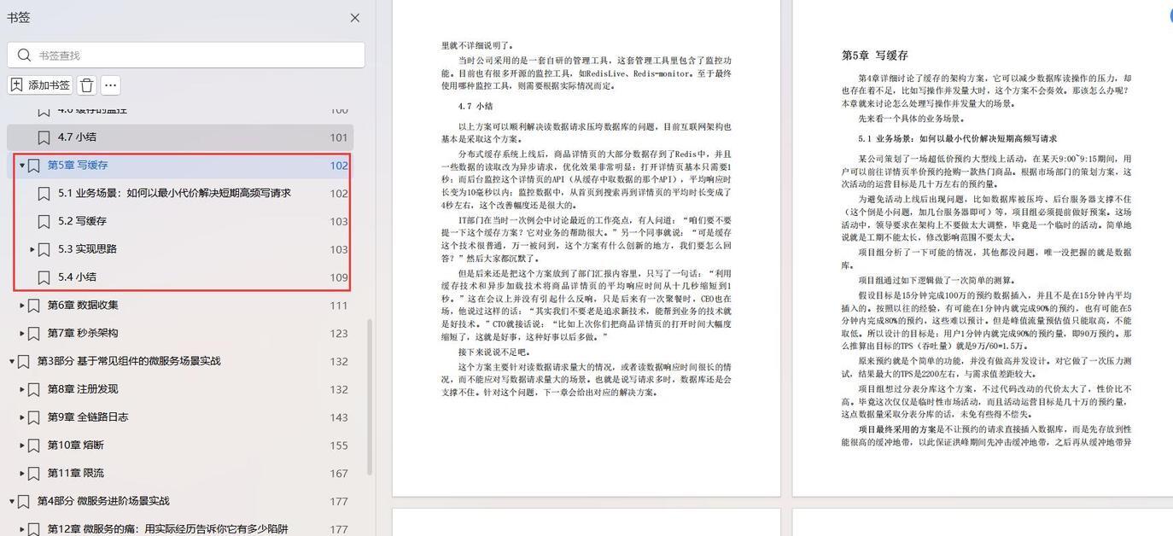Click bookmark icon beside 第7章 秒杀架构
1173x536 pixels.
coord(33,334)
